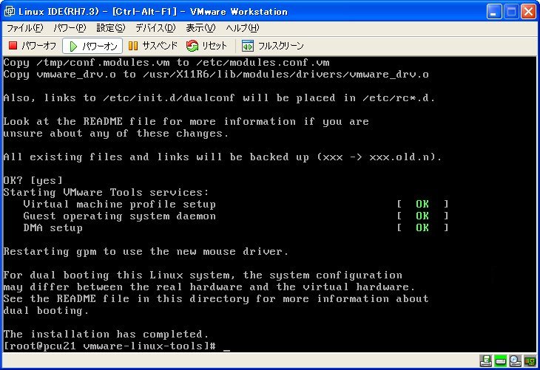Click the floppy drive status icon

485,361
